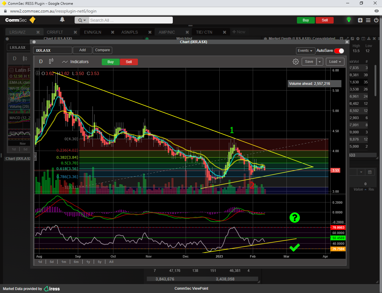Open the D interval selector in IXR chart

[x=41, y=62]
